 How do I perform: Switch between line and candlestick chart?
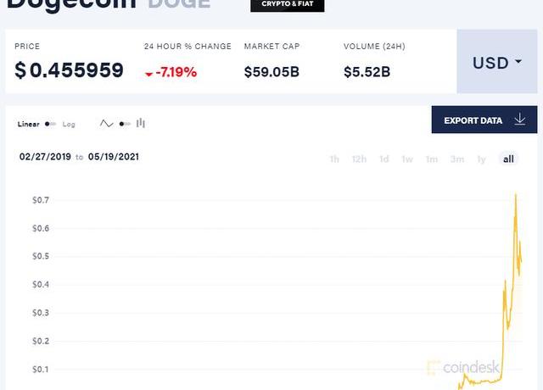pos(124,124)
